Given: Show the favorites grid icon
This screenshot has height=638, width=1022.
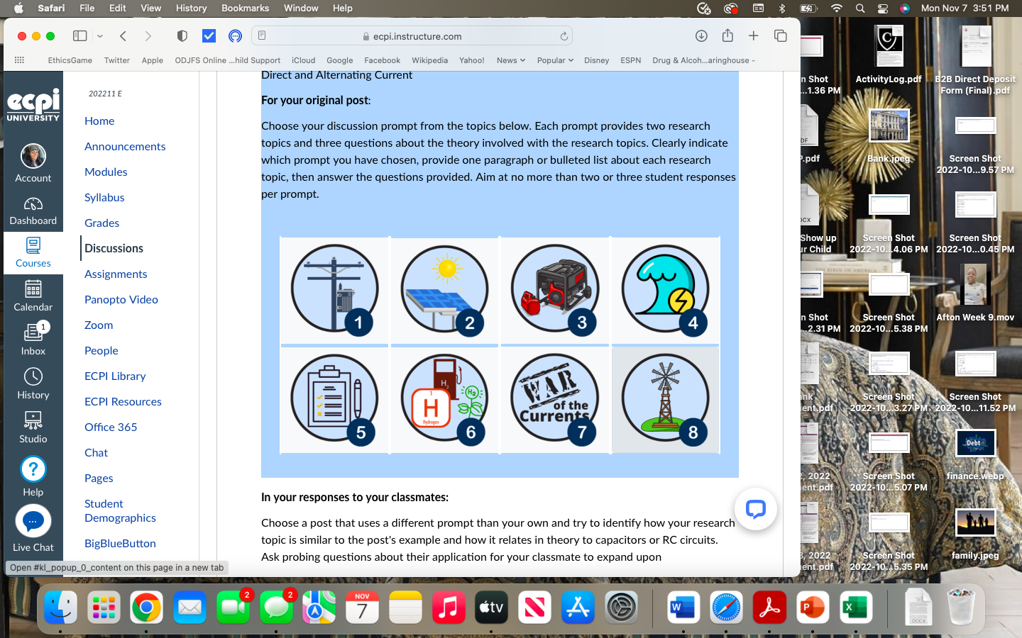Looking at the screenshot, I should [x=20, y=60].
